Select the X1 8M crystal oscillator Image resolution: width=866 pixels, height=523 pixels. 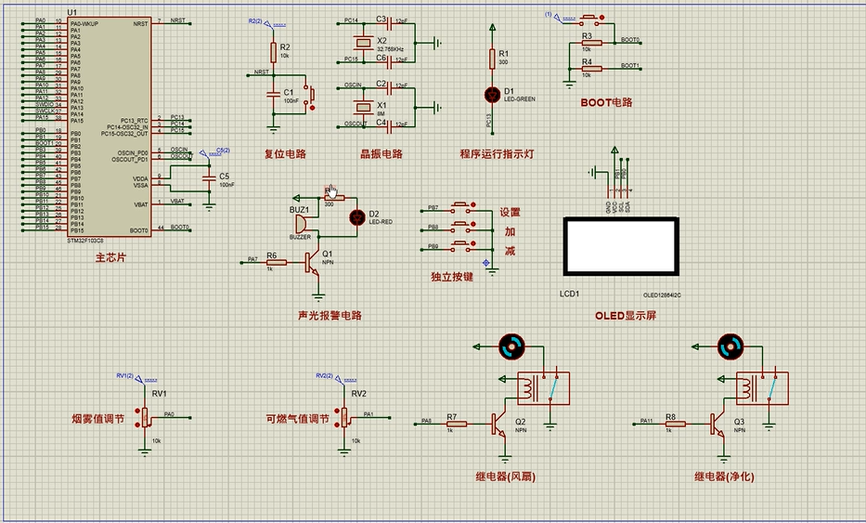point(364,107)
